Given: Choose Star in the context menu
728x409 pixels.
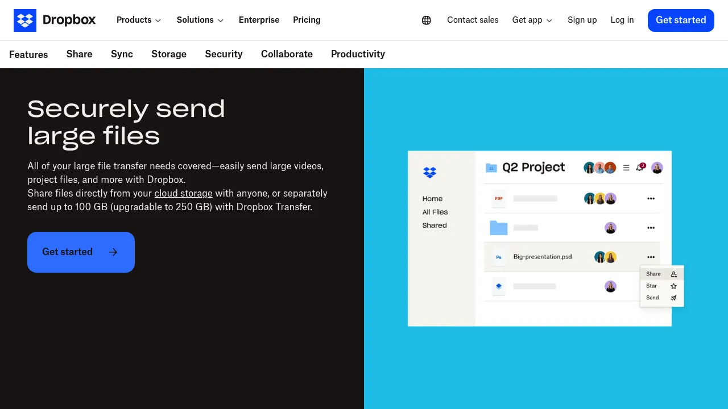Looking at the screenshot, I should click(661, 286).
